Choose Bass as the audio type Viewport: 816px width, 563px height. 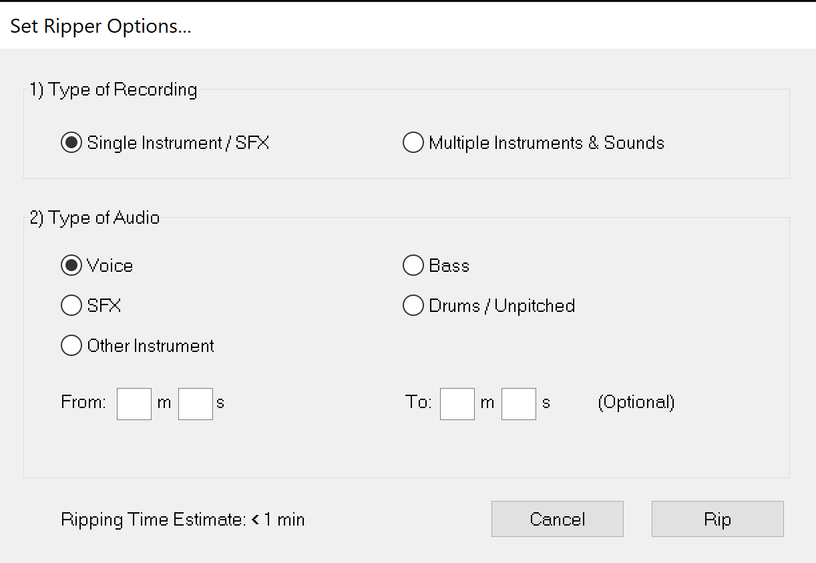pos(413,266)
